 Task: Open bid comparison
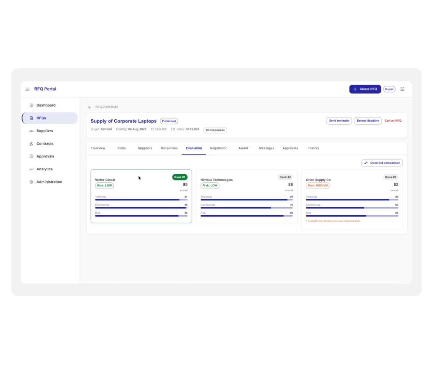(x=382, y=163)
